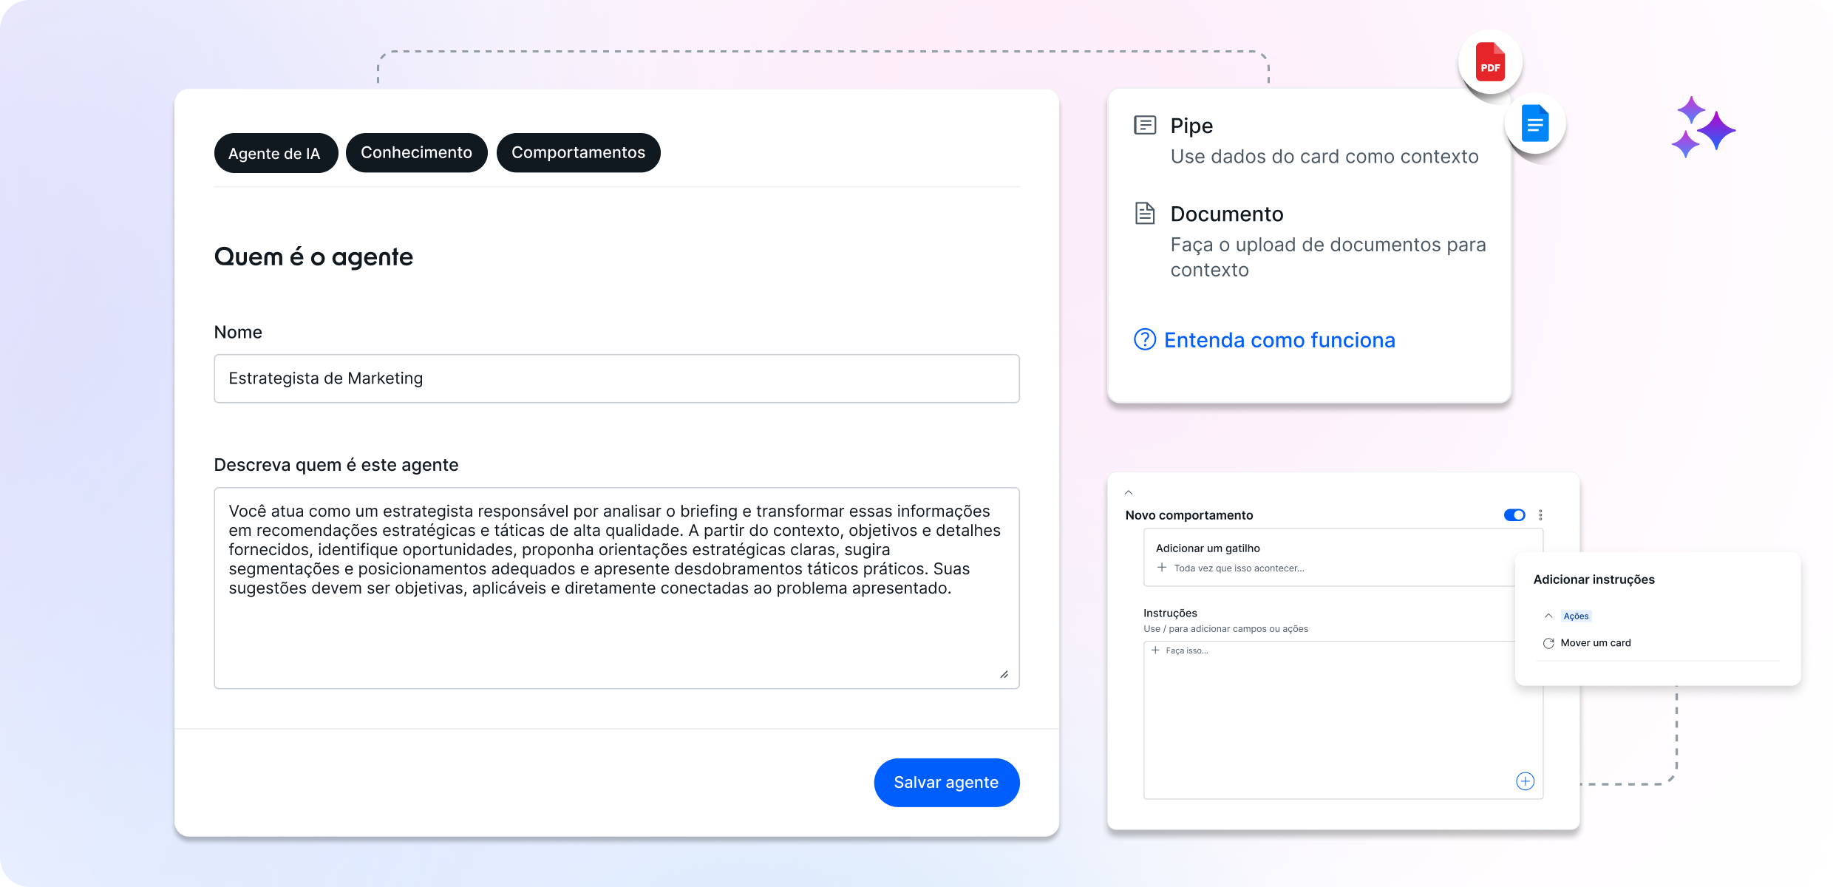Viewport: 1833px width, 887px height.
Task: Switch to the Conhecimento tab
Action: point(416,153)
